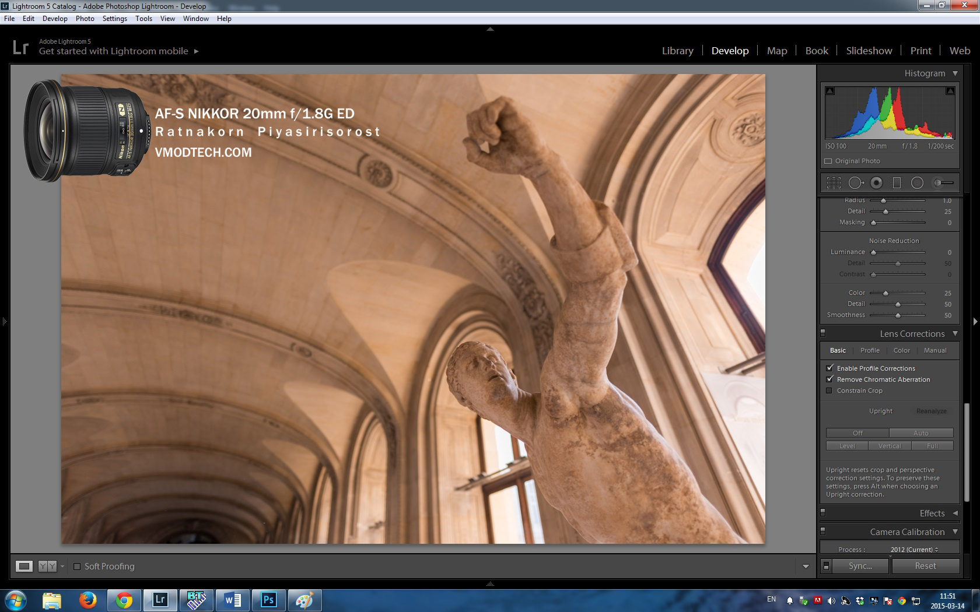The image size is (980, 612).
Task: Open Windows Explorer from taskbar
Action: (x=52, y=600)
